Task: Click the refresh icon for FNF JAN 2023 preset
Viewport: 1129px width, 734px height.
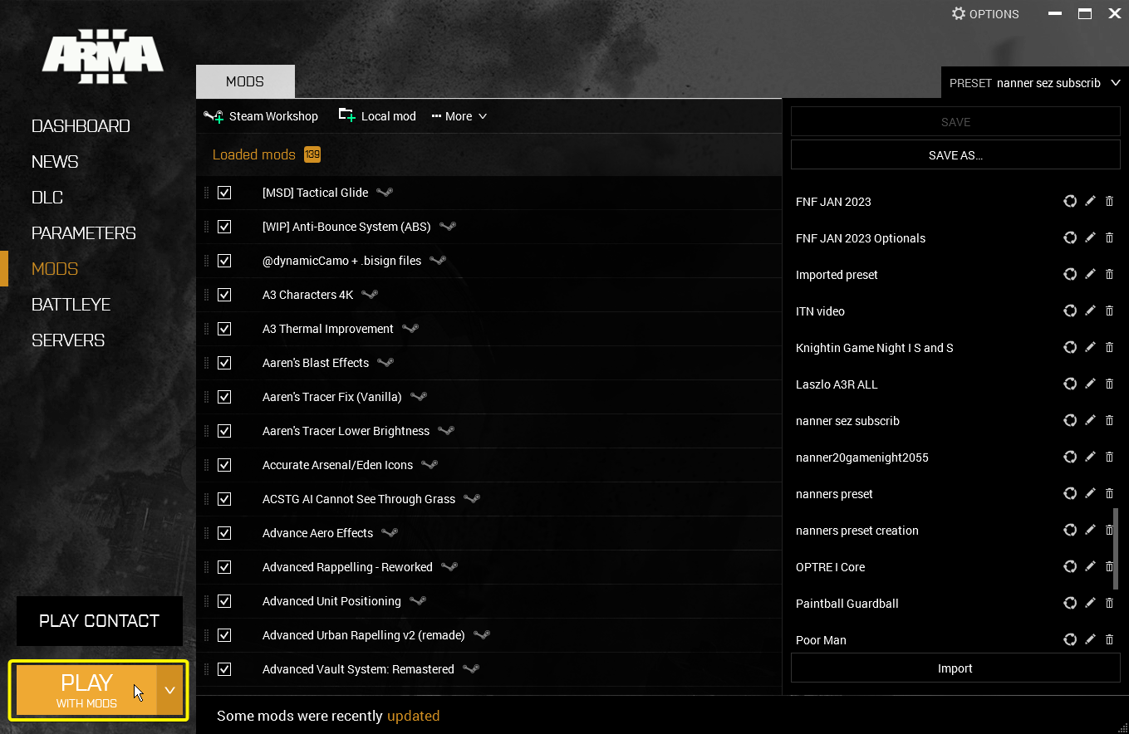Action: tap(1070, 201)
